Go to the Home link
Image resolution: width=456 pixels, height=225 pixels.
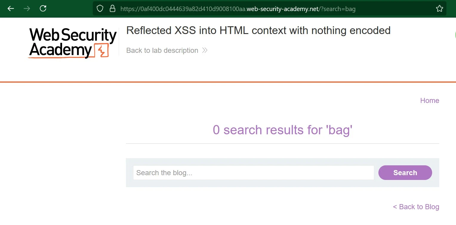tap(429, 101)
